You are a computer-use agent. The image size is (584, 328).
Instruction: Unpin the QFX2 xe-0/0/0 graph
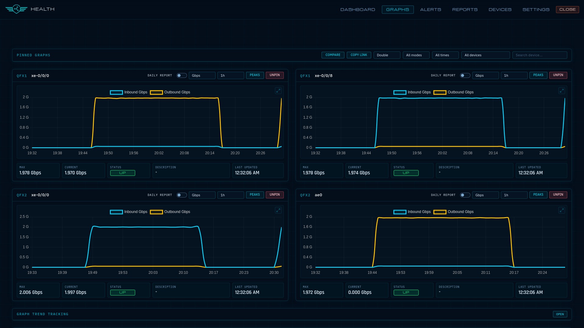click(275, 195)
